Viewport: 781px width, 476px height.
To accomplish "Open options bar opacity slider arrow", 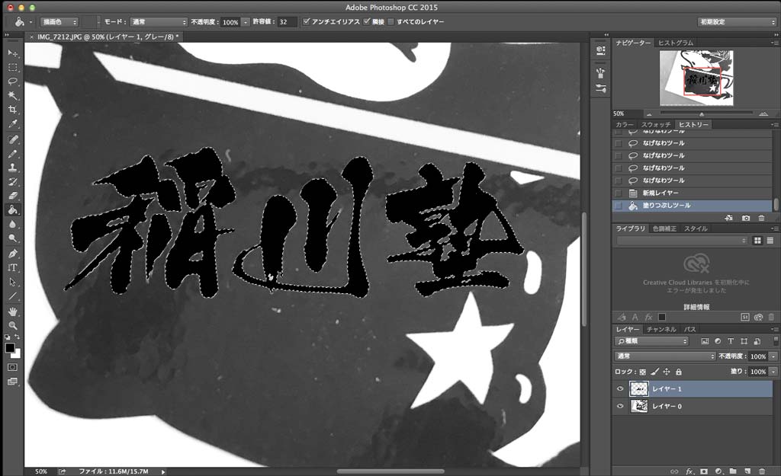I will [x=246, y=22].
